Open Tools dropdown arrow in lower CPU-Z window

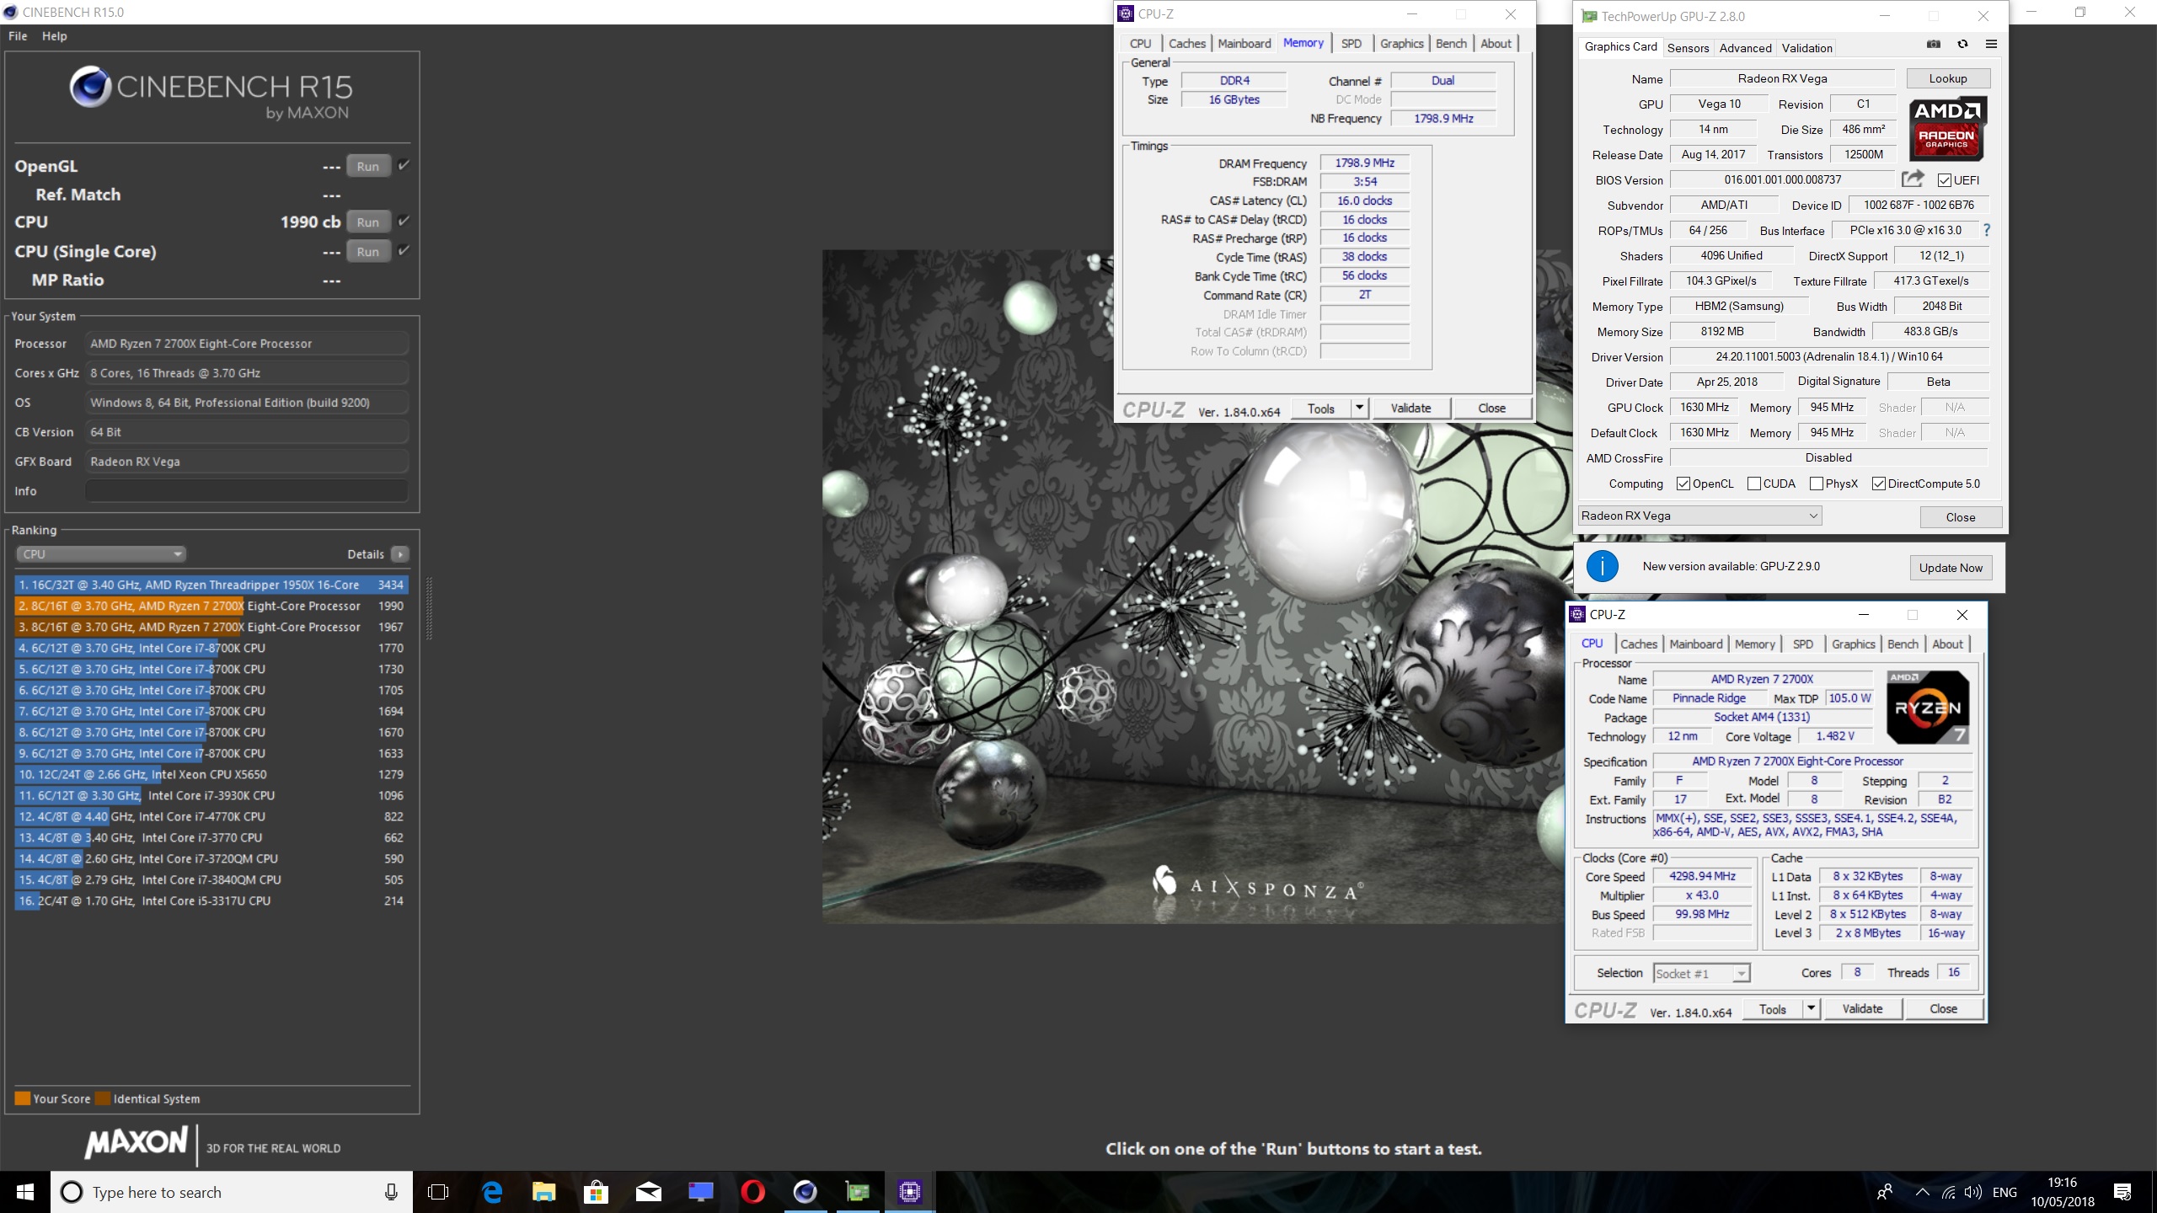[x=1811, y=1008]
